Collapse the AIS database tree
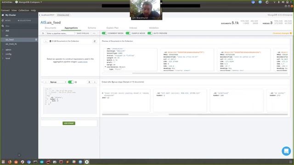Screen dimensions: 294x165 coord(3,31)
